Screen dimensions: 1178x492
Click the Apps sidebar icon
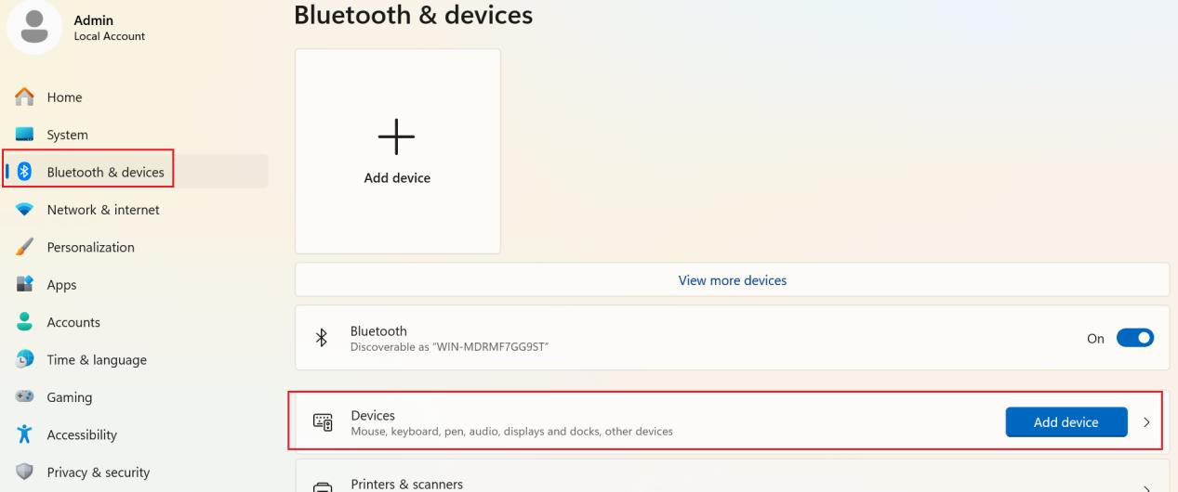(x=25, y=285)
